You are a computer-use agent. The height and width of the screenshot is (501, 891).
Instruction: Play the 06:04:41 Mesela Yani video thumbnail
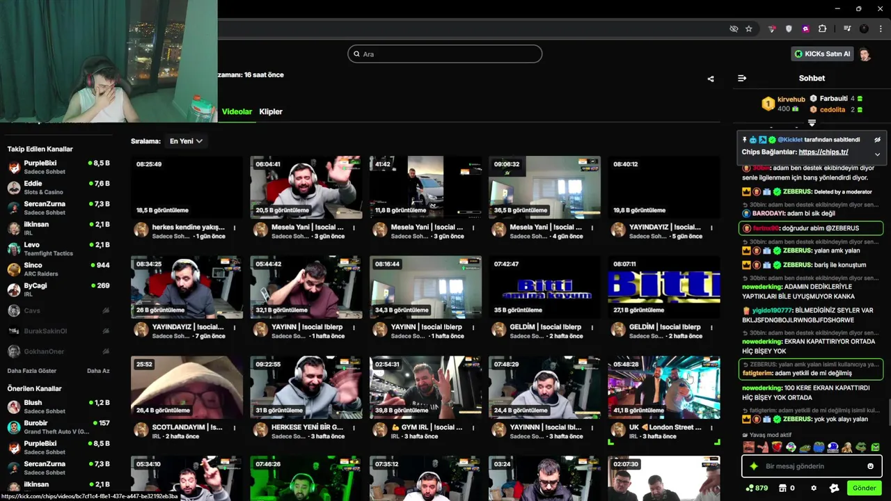click(306, 187)
